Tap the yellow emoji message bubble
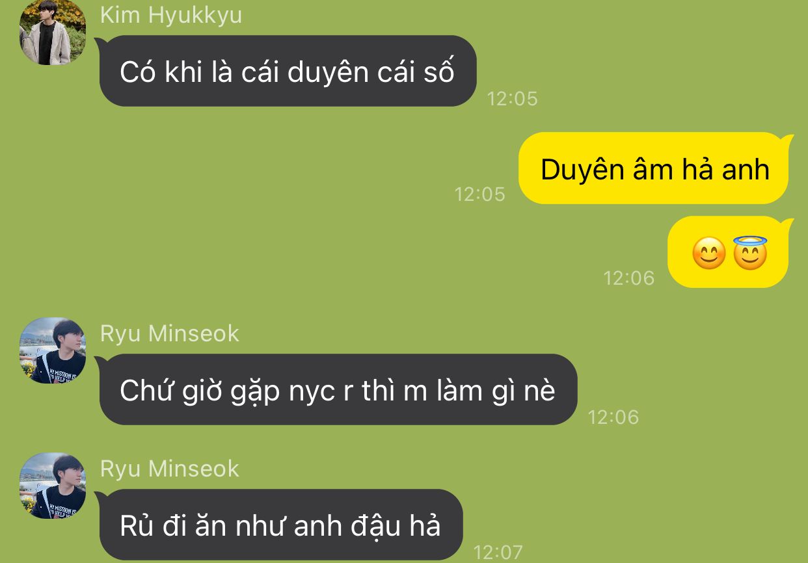Viewport: 808px width, 563px height. (729, 252)
